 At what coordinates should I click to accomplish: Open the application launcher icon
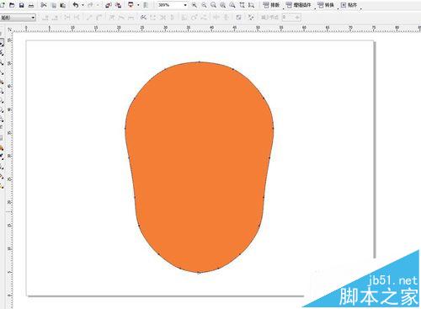point(131,5)
